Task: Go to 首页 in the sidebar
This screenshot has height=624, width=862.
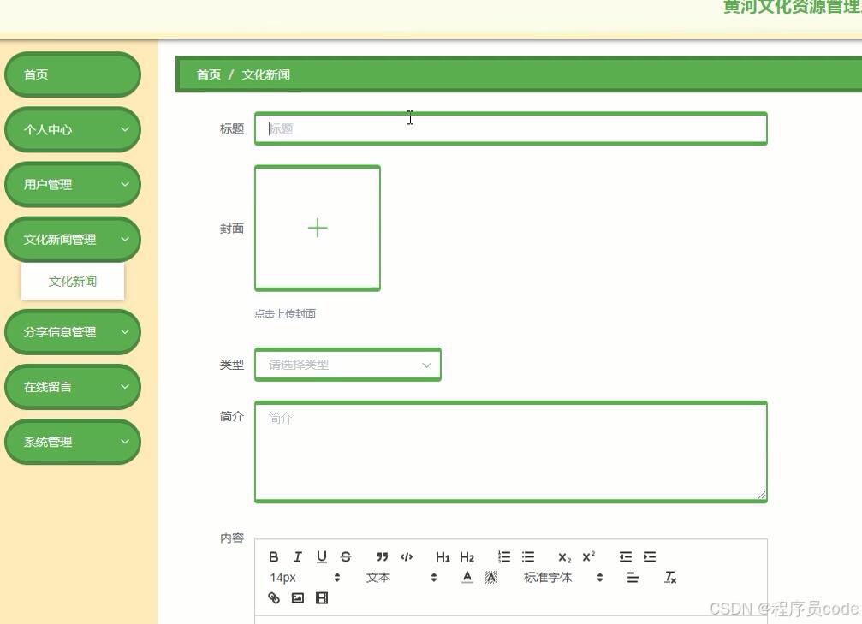Action: (x=73, y=74)
